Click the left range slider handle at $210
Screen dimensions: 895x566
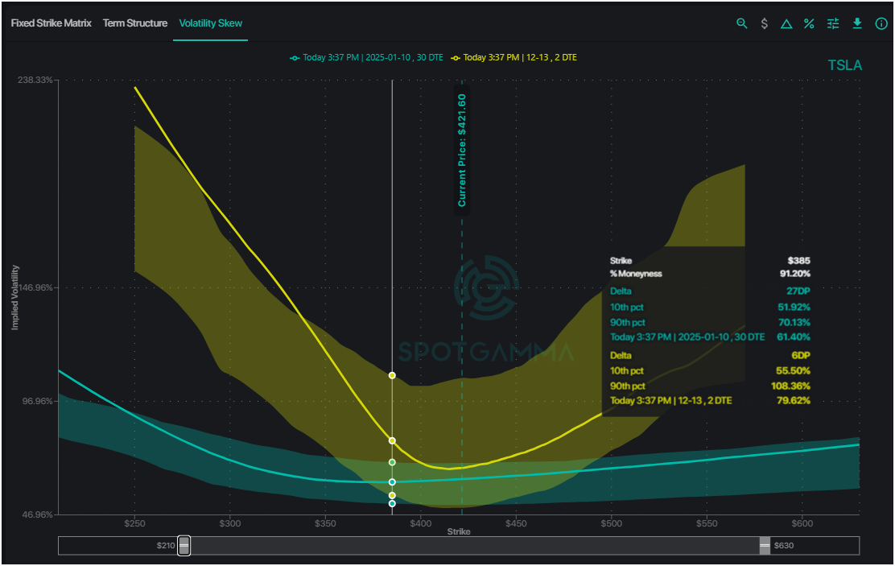click(184, 545)
